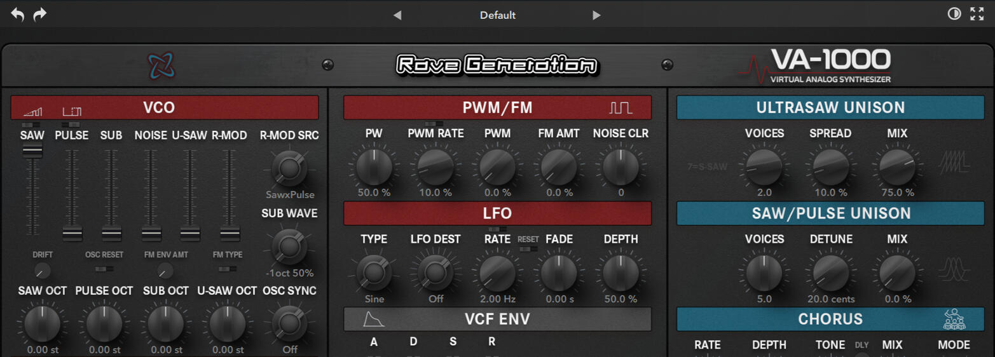This screenshot has width=995, height=357.
Task: Toggle the LFO RESET switch
Action: coord(528,248)
